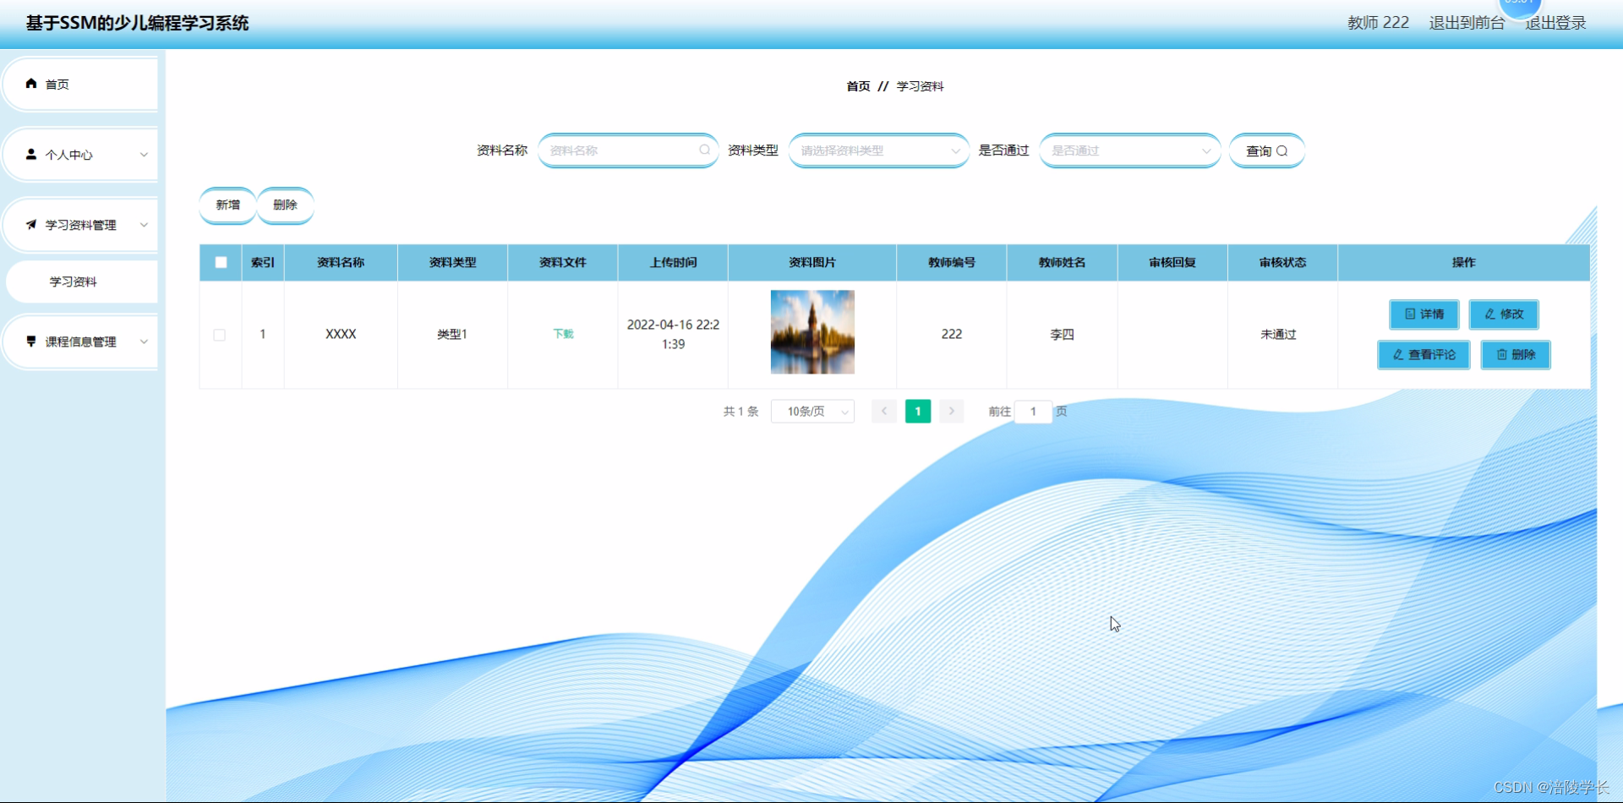1623x803 pixels.
Task: Click the trash icon on the 删除 action button
Action: tap(1503, 354)
